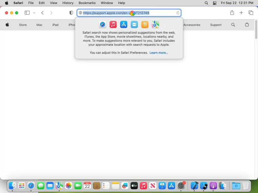This screenshot has width=258, height=193.
Task: Open the Window menu
Action: click(x=107, y=3)
